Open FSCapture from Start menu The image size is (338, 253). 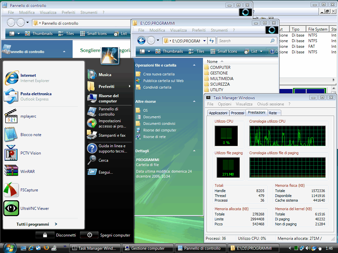click(21, 190)
